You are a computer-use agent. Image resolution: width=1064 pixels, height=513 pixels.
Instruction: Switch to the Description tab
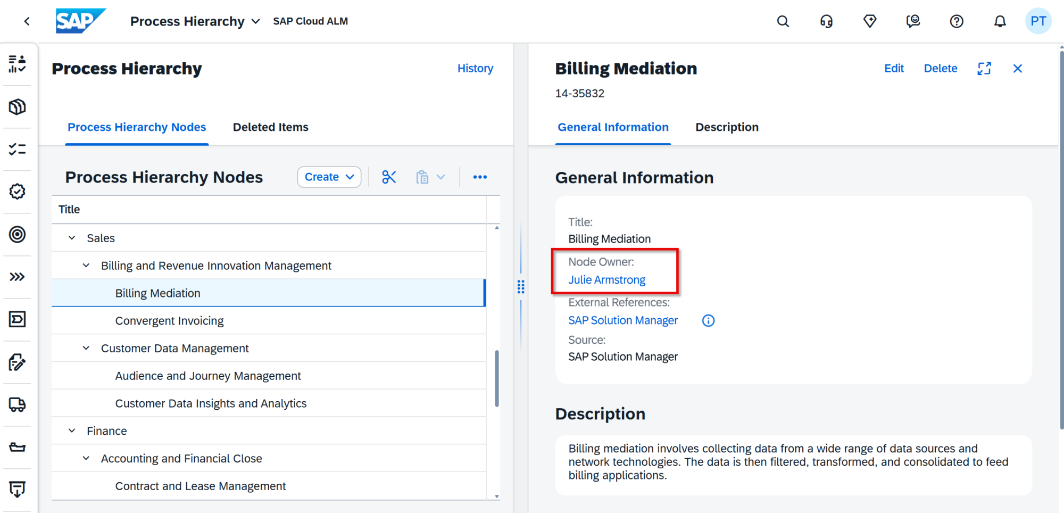[x=727, y=127]
